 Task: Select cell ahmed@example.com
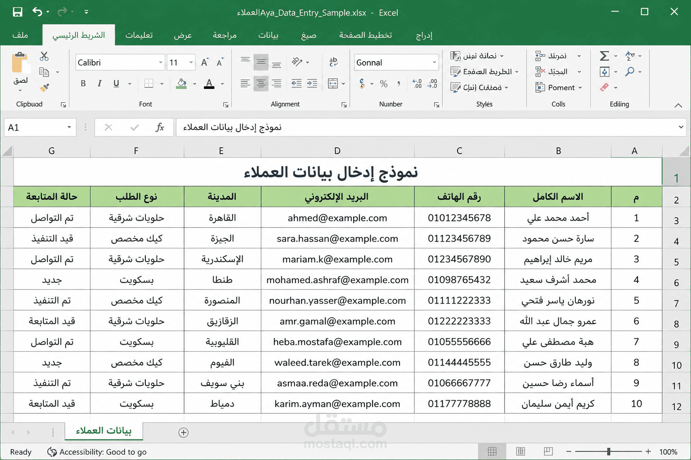coord(337,218)
